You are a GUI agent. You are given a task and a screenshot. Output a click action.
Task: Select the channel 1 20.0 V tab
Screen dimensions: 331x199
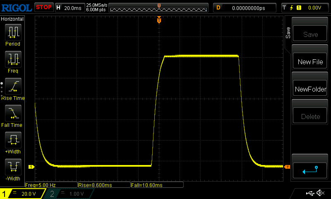[x=23, y=194]
